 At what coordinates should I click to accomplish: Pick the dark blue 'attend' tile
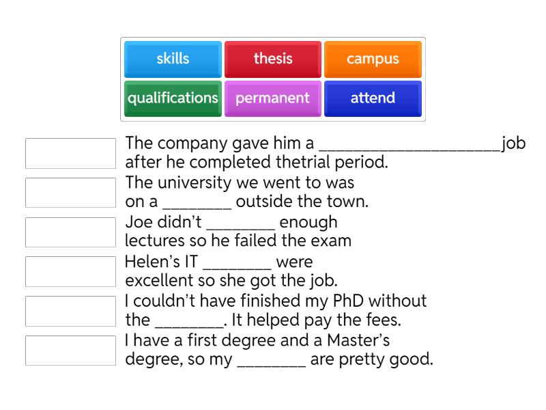(373, 98)
